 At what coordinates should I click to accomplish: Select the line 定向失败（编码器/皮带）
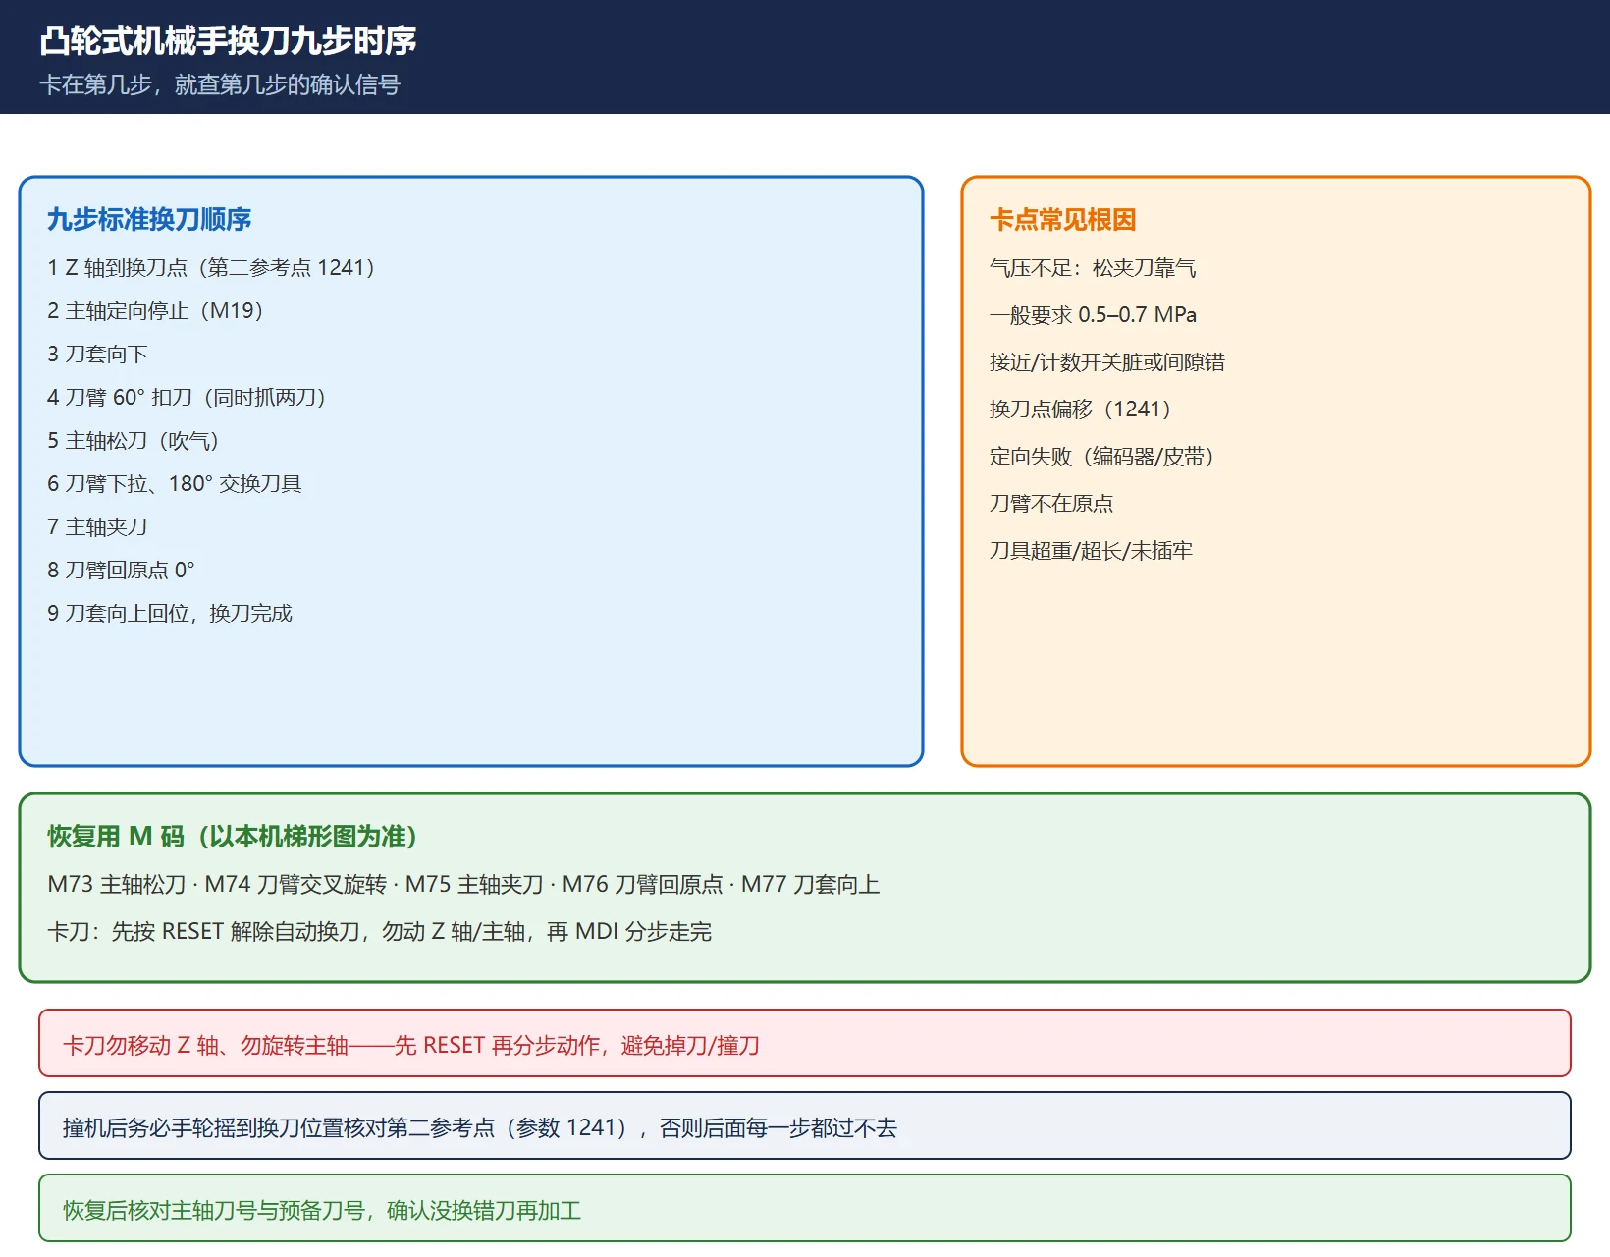pos(1102,457)
